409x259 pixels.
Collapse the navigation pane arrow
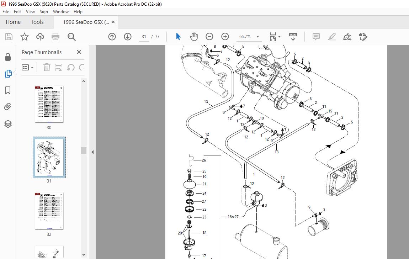[92, 152]
